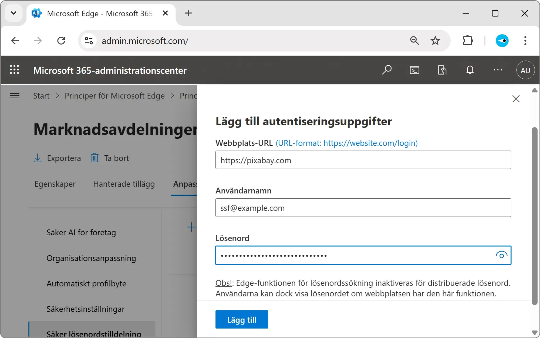Image resolution: width=540 pixels, height=338 pixels.
Task: Click the panel vertical scrollbar thumb
Action: [534, 216]
